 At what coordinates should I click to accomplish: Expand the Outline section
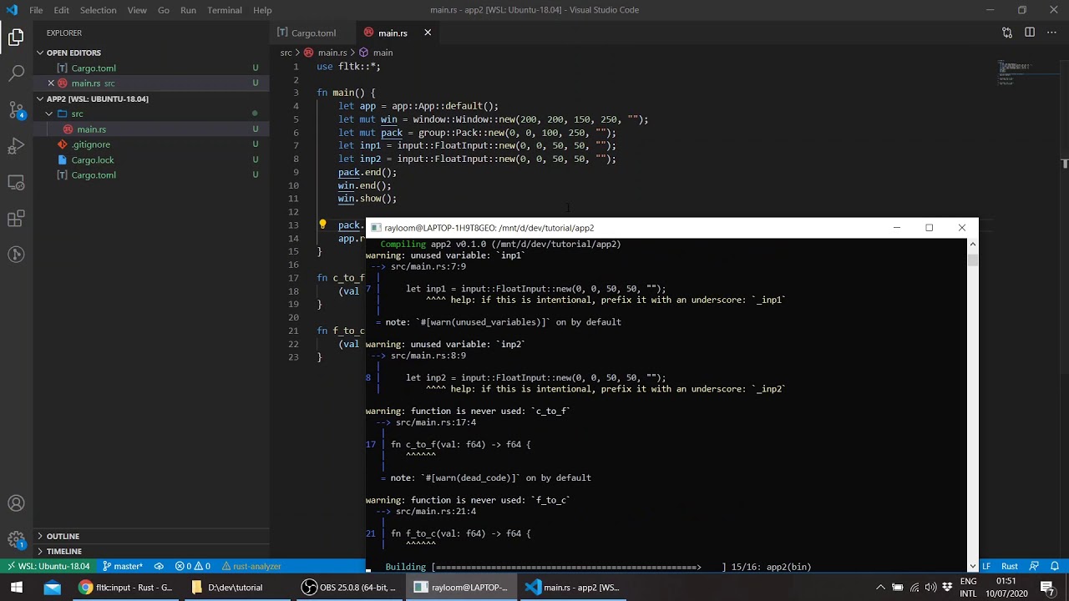150,536
